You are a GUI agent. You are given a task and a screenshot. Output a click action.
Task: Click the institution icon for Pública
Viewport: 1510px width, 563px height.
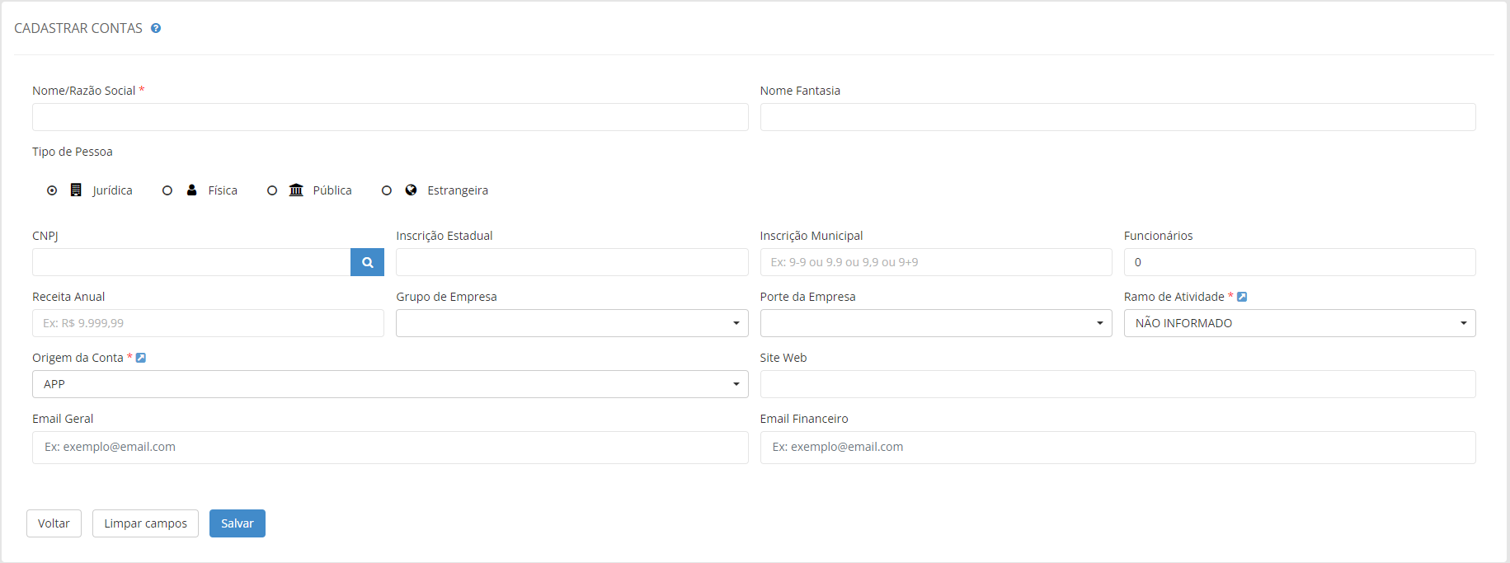[296, 190]
